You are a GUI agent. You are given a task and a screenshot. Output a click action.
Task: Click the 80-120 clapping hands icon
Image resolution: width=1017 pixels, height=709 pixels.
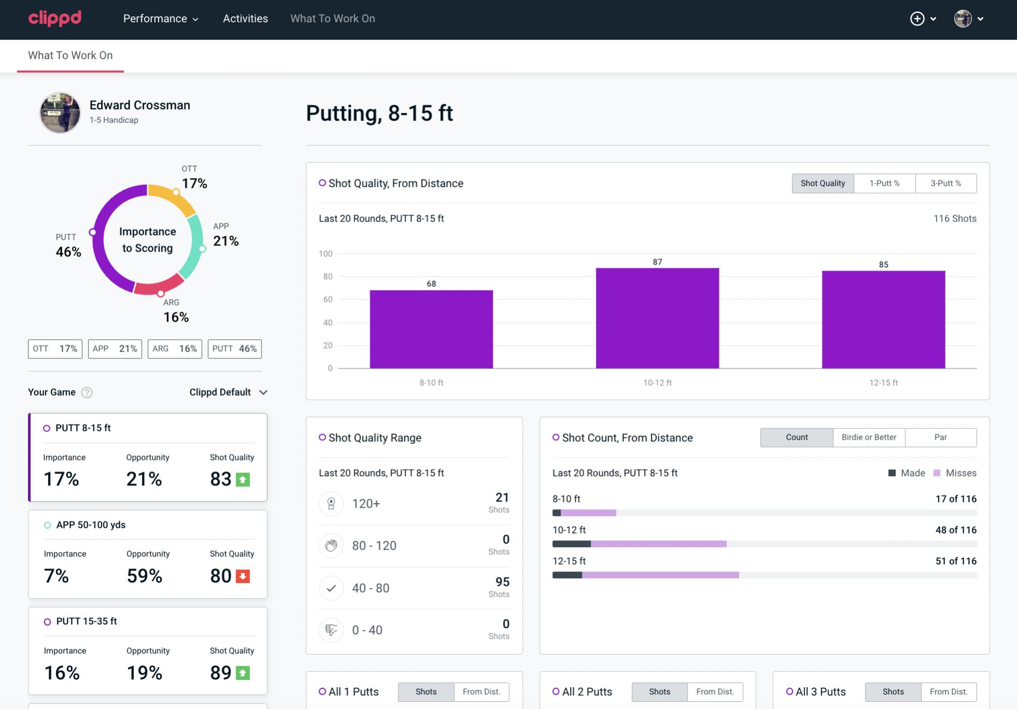coord(331,546)
